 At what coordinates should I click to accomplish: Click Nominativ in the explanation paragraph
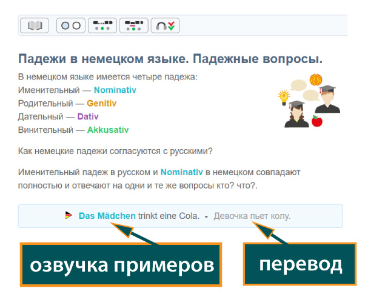182,172
